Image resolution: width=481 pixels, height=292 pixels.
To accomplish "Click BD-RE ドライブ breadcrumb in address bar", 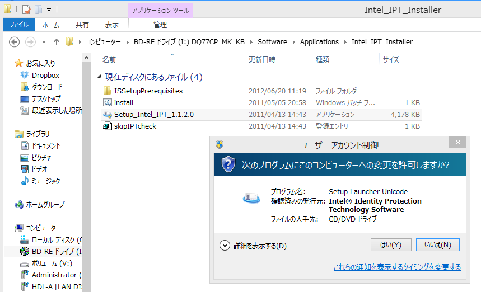I will 189,41.
